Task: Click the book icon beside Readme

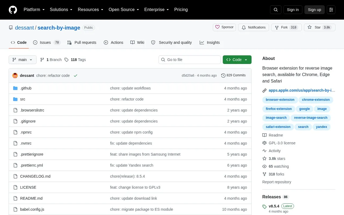Action: pyautogui.click(x=264, y=135)
